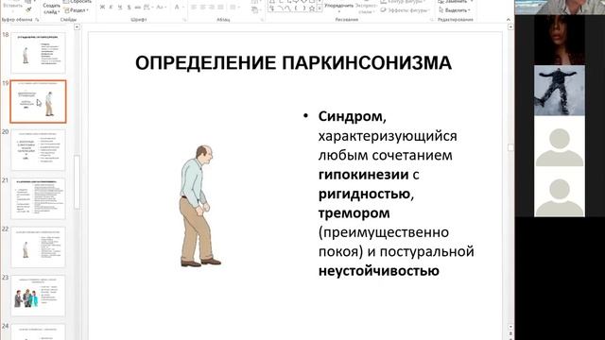Open Рисование group dialog launcher
This screenshot has width=605, height=340.
[432, 20]
